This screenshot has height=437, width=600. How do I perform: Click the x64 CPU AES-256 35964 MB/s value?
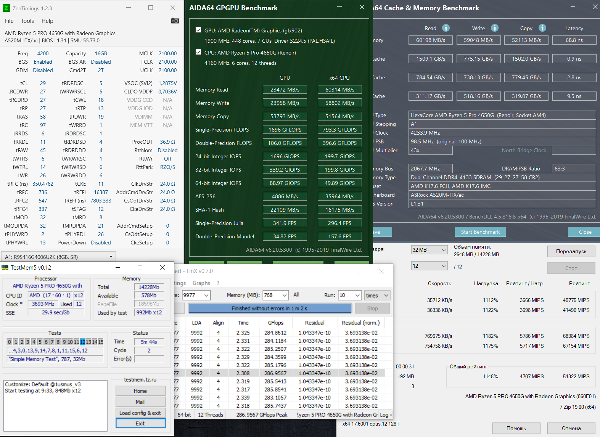[340, 196]
